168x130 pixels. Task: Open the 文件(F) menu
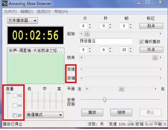tap(10, 12)
